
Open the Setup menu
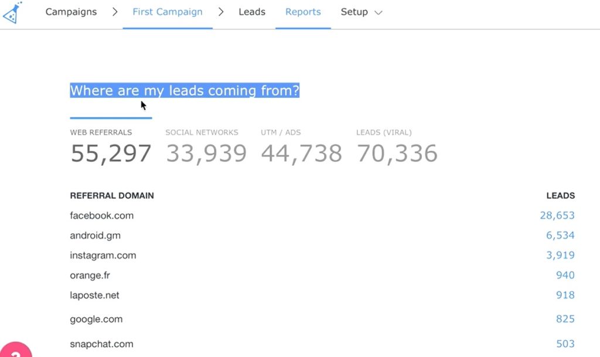point(354,12)
